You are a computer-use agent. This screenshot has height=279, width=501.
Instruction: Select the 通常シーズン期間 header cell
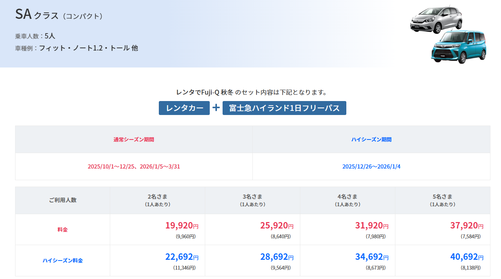click(134, 139)
